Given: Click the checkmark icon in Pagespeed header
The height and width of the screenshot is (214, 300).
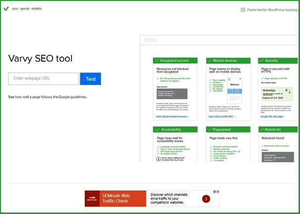Looking at the screenshot, I should pyautogui.click(x=210, y=130).
